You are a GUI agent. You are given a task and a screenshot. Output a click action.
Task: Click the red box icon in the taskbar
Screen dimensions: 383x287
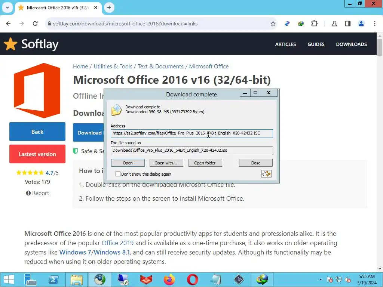146,280
